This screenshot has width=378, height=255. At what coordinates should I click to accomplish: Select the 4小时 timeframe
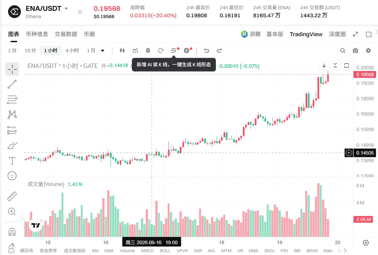[72, 51]
